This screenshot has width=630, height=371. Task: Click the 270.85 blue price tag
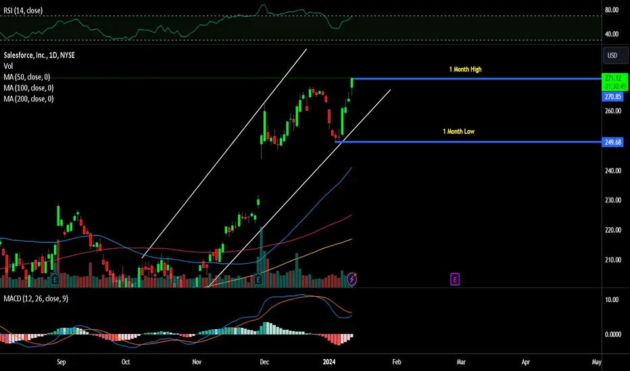coord(612,96)
